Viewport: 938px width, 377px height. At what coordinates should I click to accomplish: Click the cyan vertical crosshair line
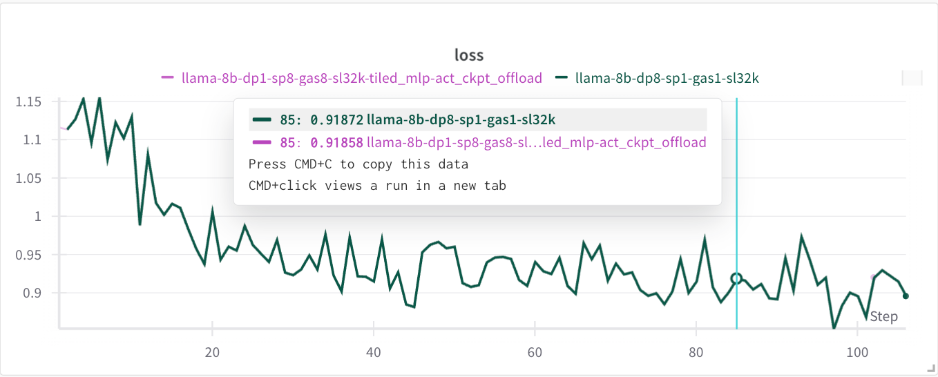click(736, 207)
